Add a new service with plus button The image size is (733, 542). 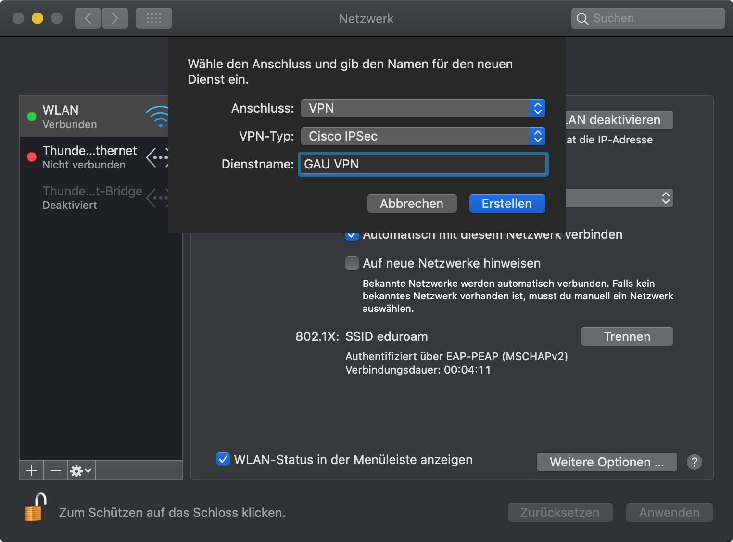[x=32, y=470]
